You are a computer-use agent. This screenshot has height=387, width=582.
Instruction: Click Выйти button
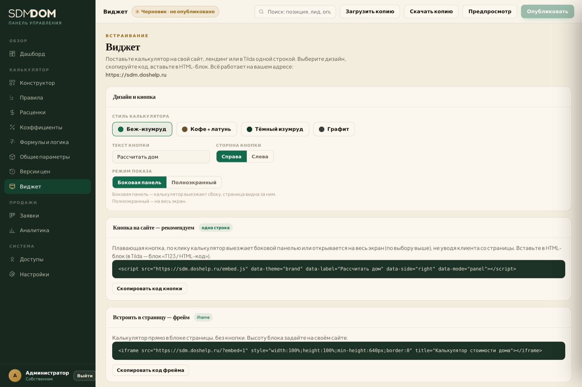85,376
